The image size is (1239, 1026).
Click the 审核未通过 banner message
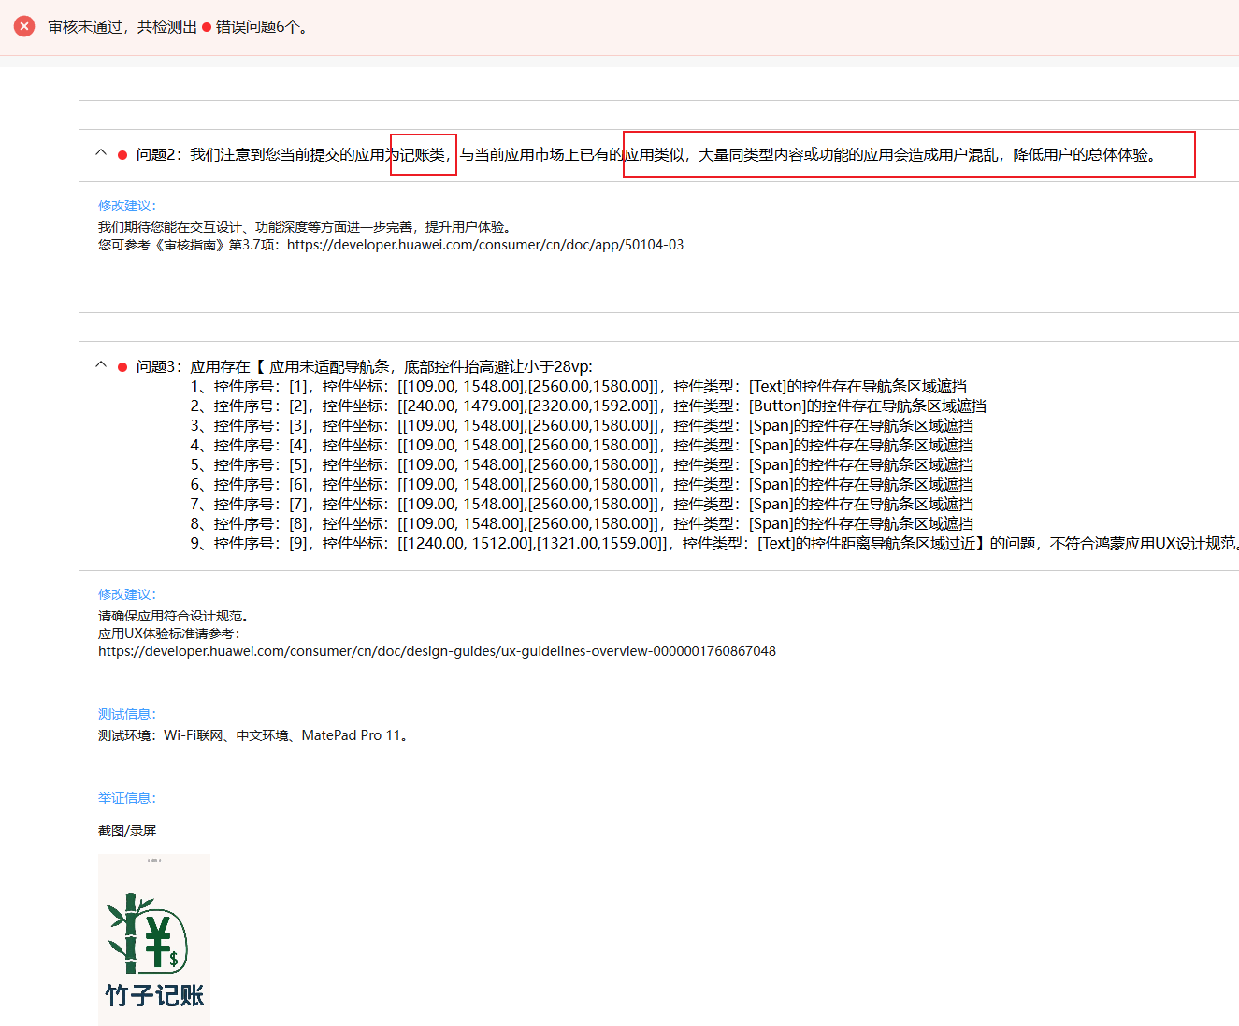pyautogui.click(x=179, y=27)
